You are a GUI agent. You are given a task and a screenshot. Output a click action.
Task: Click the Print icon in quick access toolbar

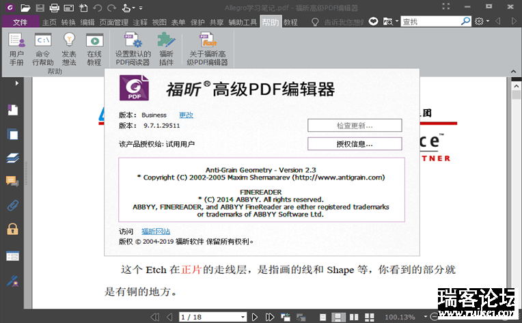coord(54,8)
